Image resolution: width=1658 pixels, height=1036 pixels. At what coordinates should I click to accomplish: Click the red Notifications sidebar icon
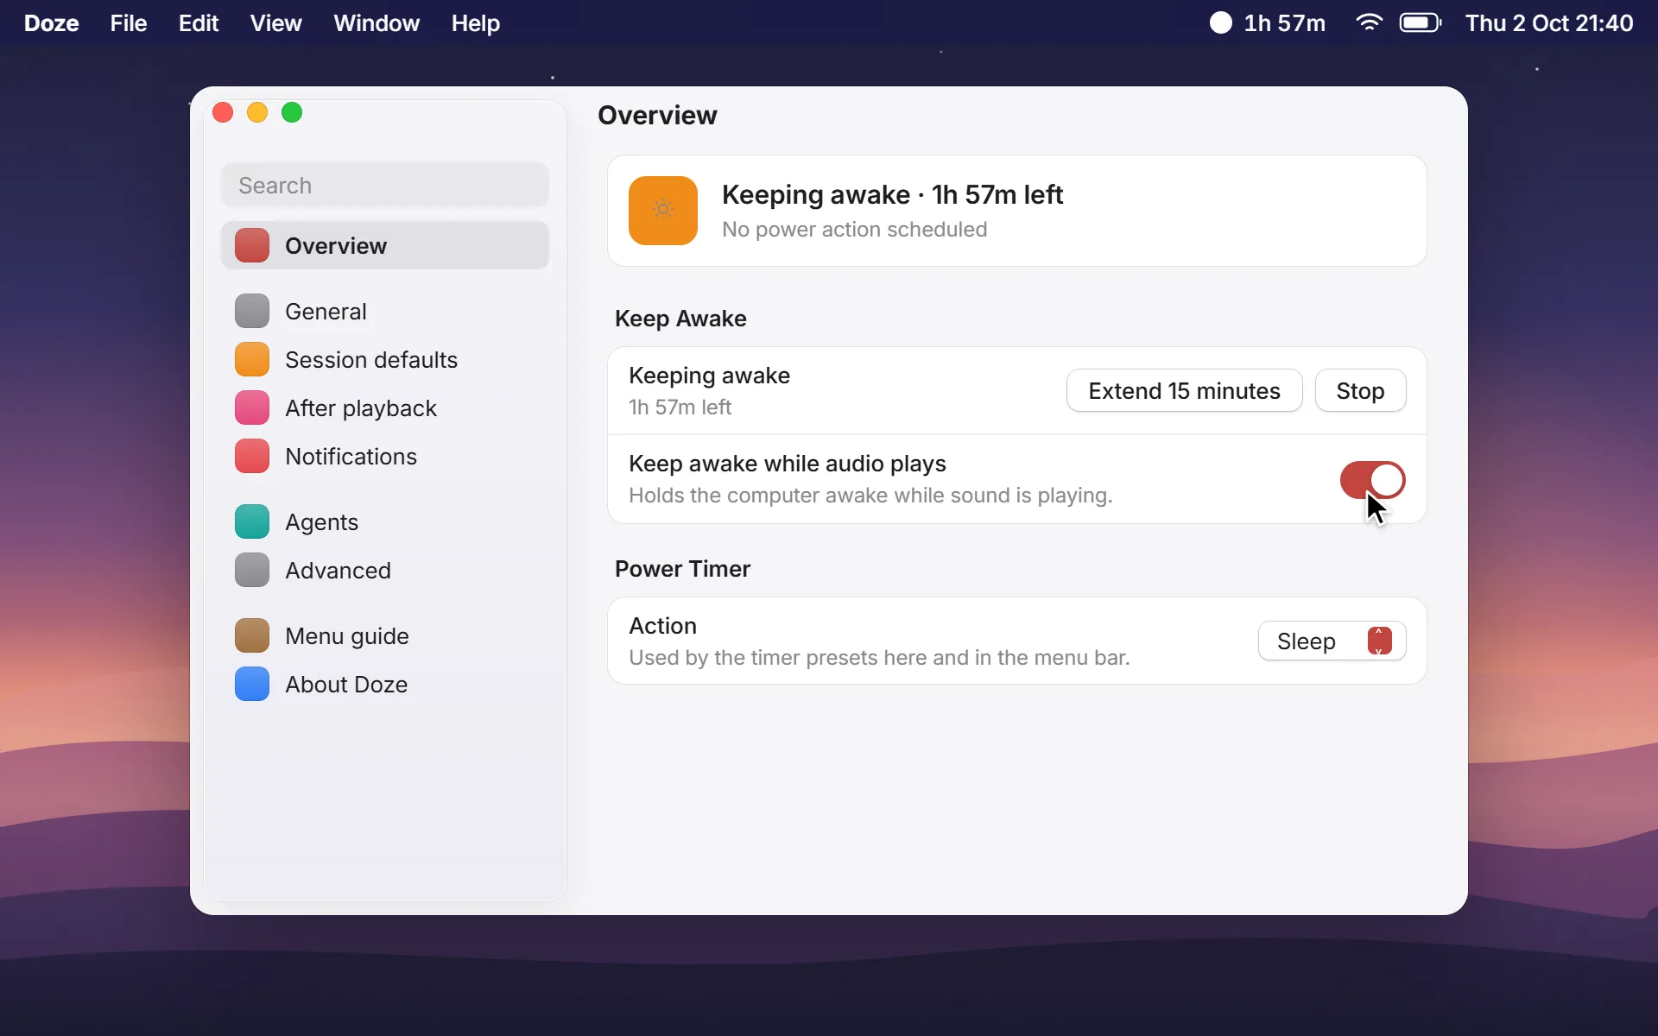(x=252, y=456)
